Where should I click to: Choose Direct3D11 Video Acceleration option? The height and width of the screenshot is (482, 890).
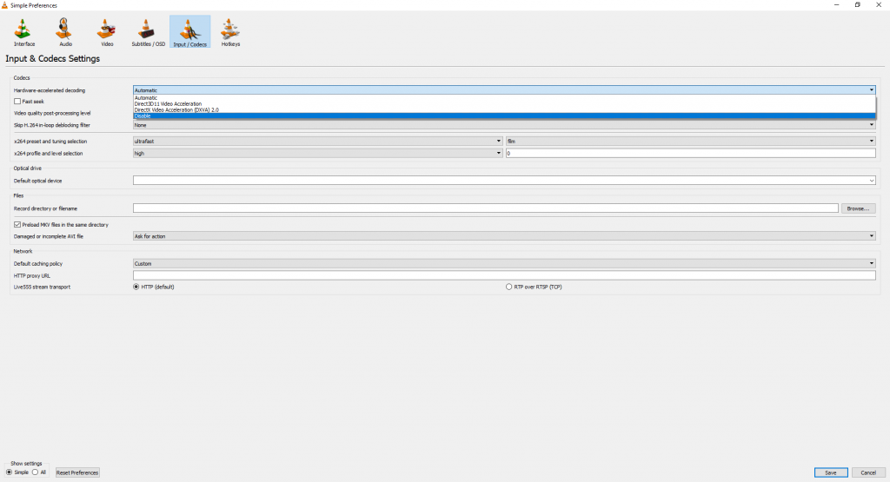[504, 103]
